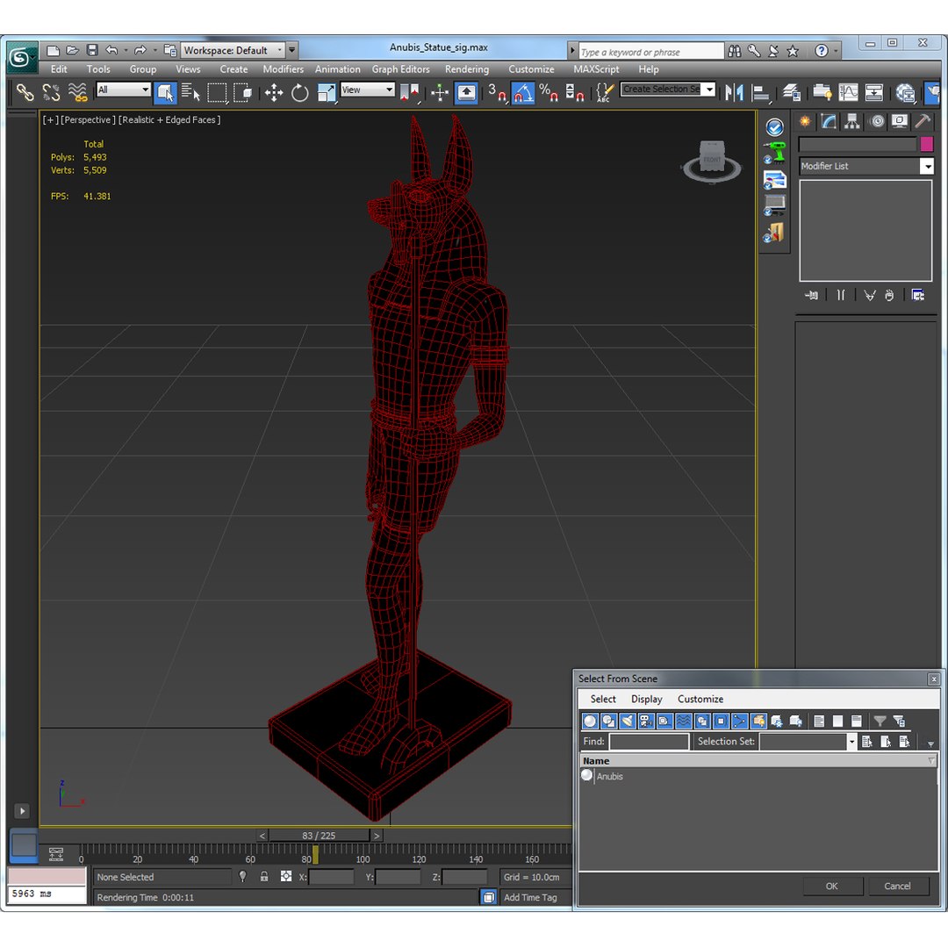The height and width of the screenshot is (948, 948).
Task: Toggle the Select Object tool button
Action: point(164,92)
